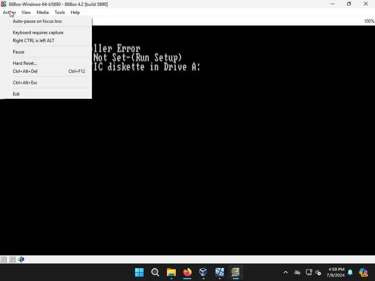This screenshot has width=375, height=281.
Task: Click the 86Box app icon in title bar
Action: 4,4
